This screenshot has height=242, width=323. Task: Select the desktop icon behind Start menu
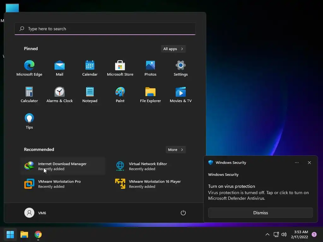[12, 8]
